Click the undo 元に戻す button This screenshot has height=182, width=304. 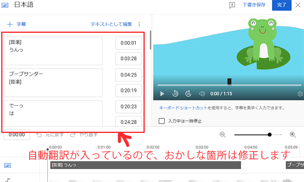click(50, 135)
